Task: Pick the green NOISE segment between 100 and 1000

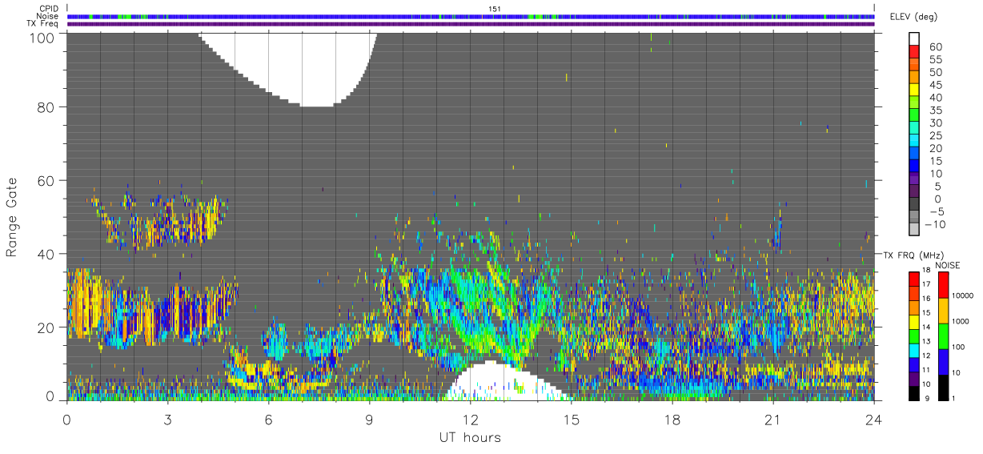Action: (944, 336)
